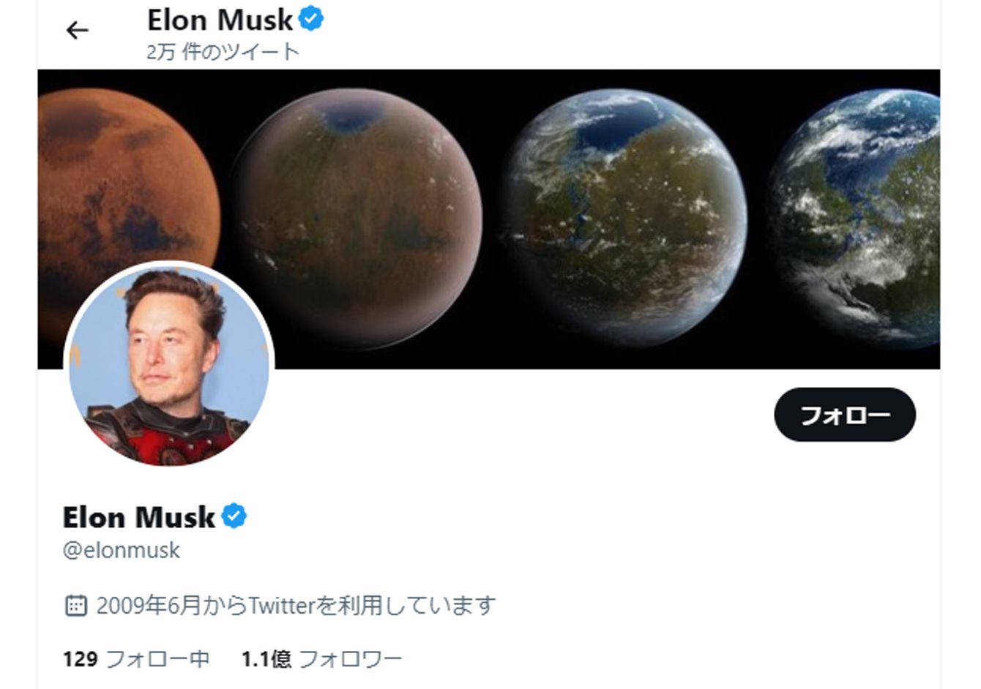Click the third, partly terraformed planet
This screenshot has width=981, height=689.
coord(624,219)
